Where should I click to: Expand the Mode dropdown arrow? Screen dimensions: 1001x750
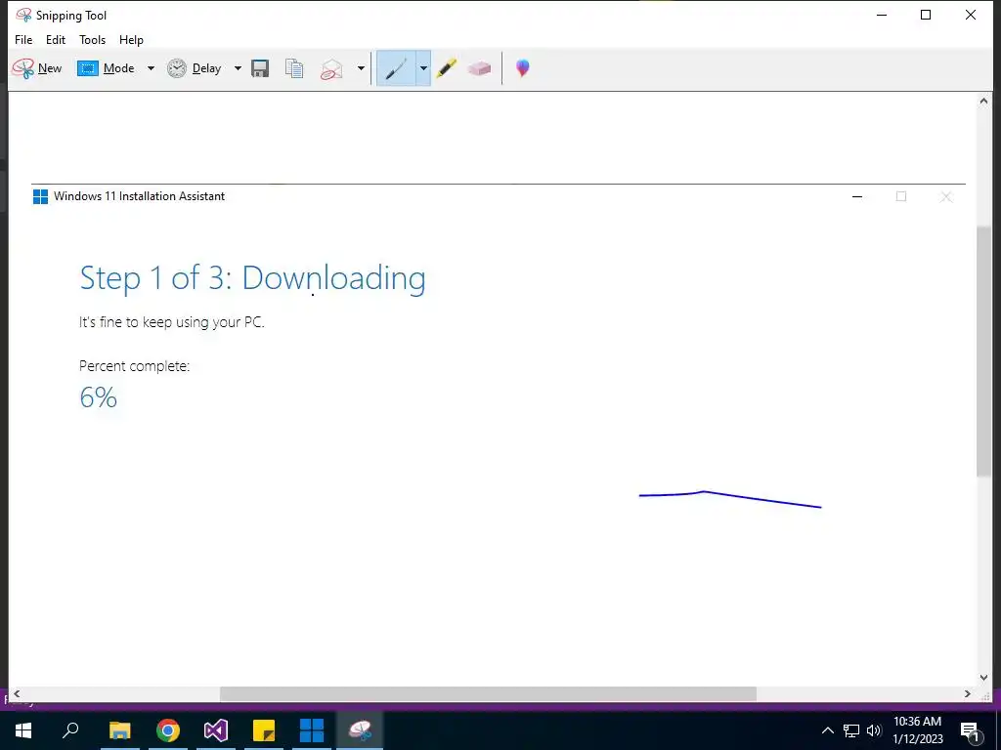pyautogui.click(x=151, y=68)
